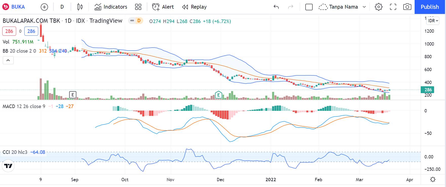
Task: Open the Indicators dialog
Action: pyautogui.click(x=111, y=7)
